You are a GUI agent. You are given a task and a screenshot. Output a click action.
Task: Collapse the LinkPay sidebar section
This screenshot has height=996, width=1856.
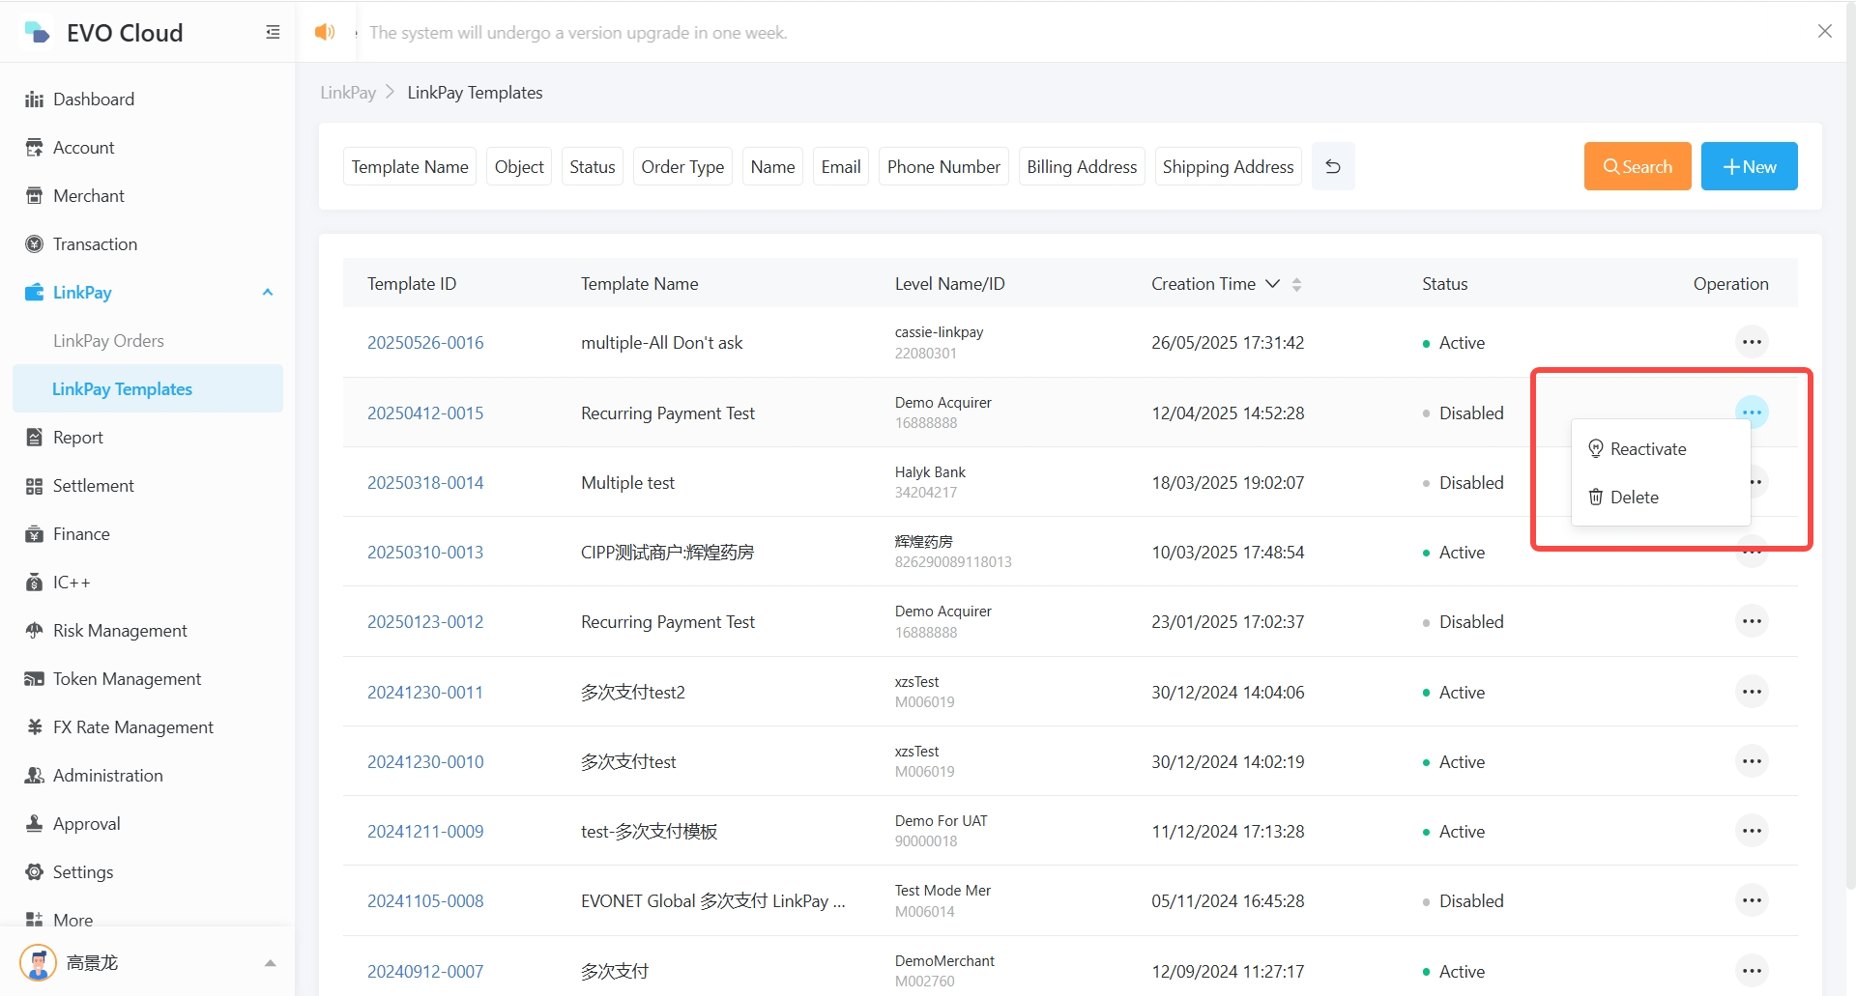[x=268, y=293]
